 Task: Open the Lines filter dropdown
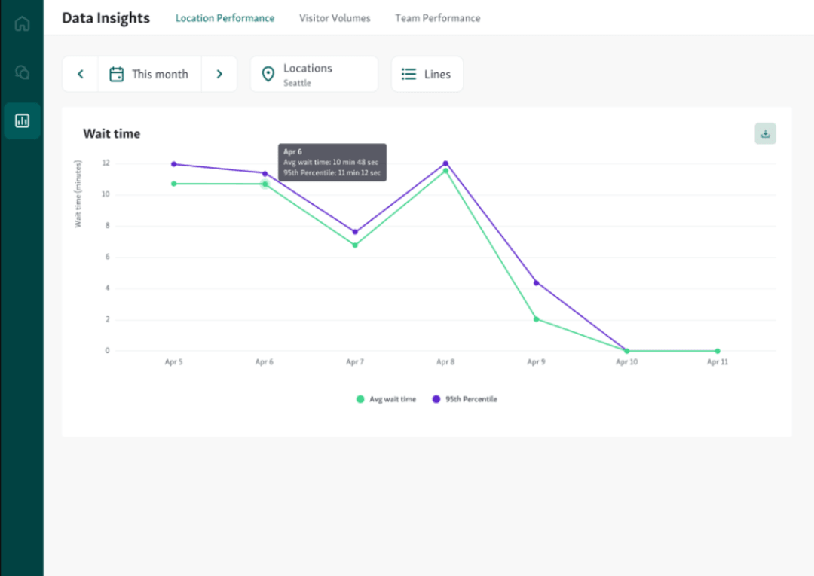(x=427, y=74)
